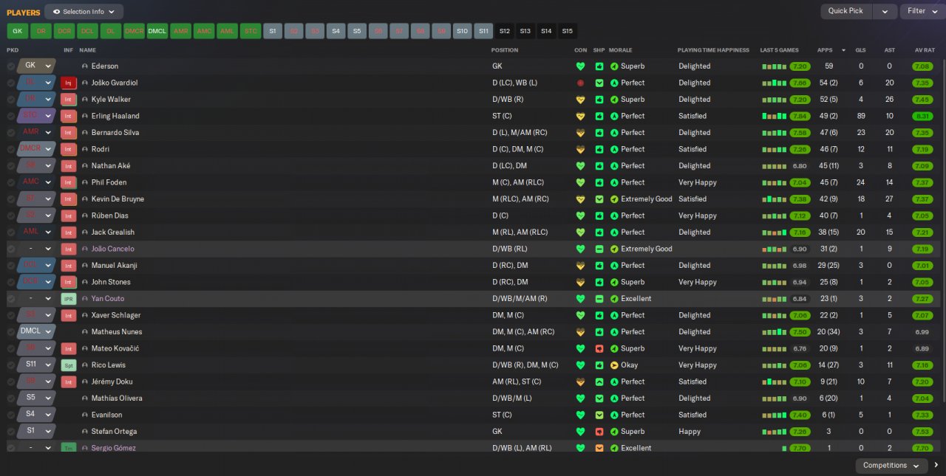Toggle the selection checkmark for Erling Haaland
This screenshot has width=946, height=476.
pyautogui.click(x=11, y=116)
